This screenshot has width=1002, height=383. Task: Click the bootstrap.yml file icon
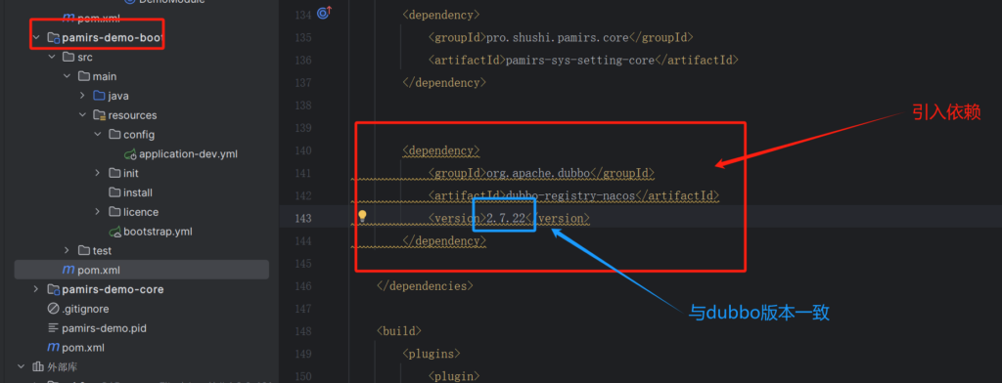pos(115,232)
